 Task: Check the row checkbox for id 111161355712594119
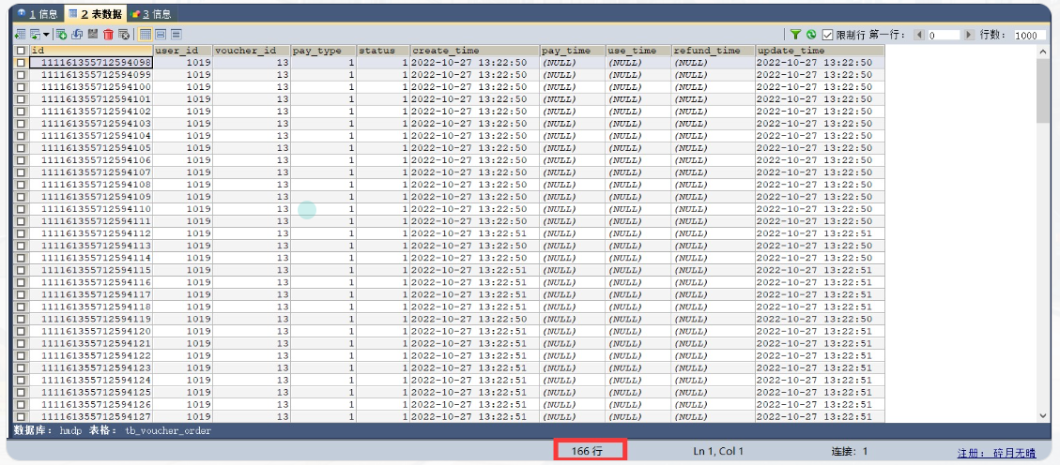pos(21,319)
